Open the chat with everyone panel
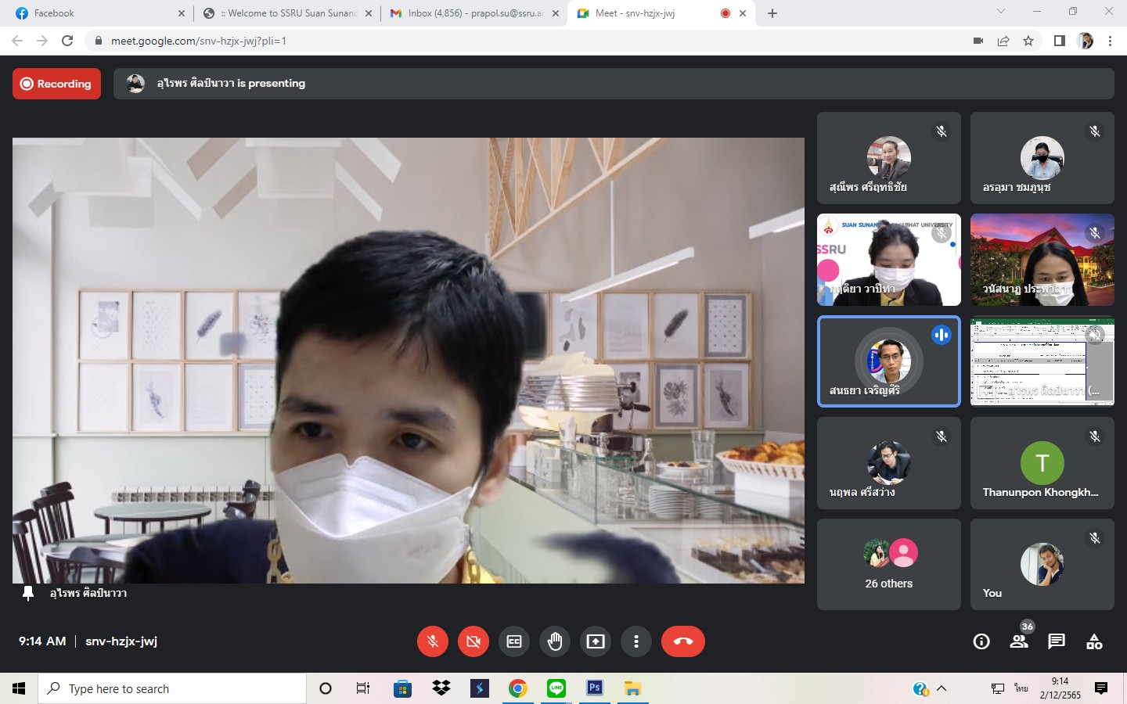Screen dimensions: 1127x704 pos(1057,641)
